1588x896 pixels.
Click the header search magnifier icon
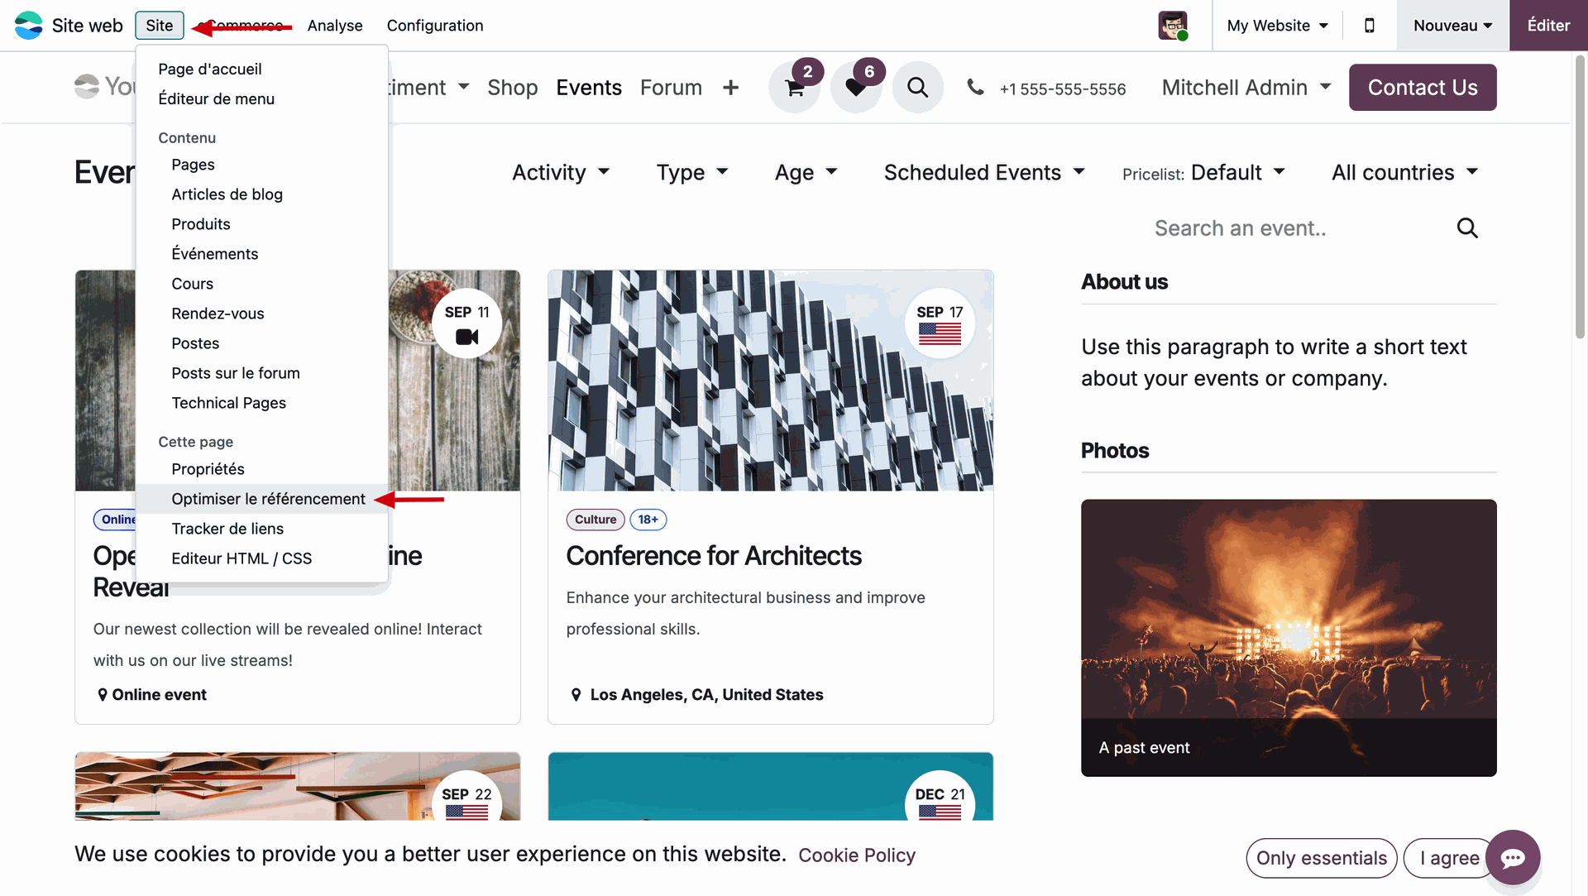(x=917, y=87)
